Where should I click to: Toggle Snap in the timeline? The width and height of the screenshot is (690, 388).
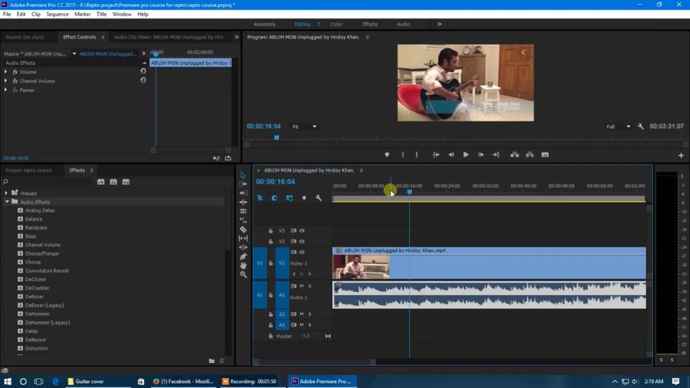(x=274, y=198)
